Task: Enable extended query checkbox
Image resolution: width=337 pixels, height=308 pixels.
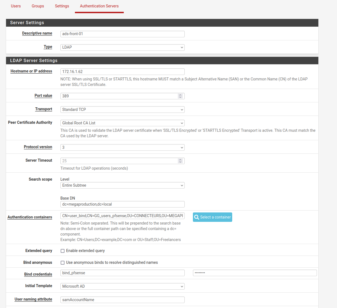Action: 63,251
